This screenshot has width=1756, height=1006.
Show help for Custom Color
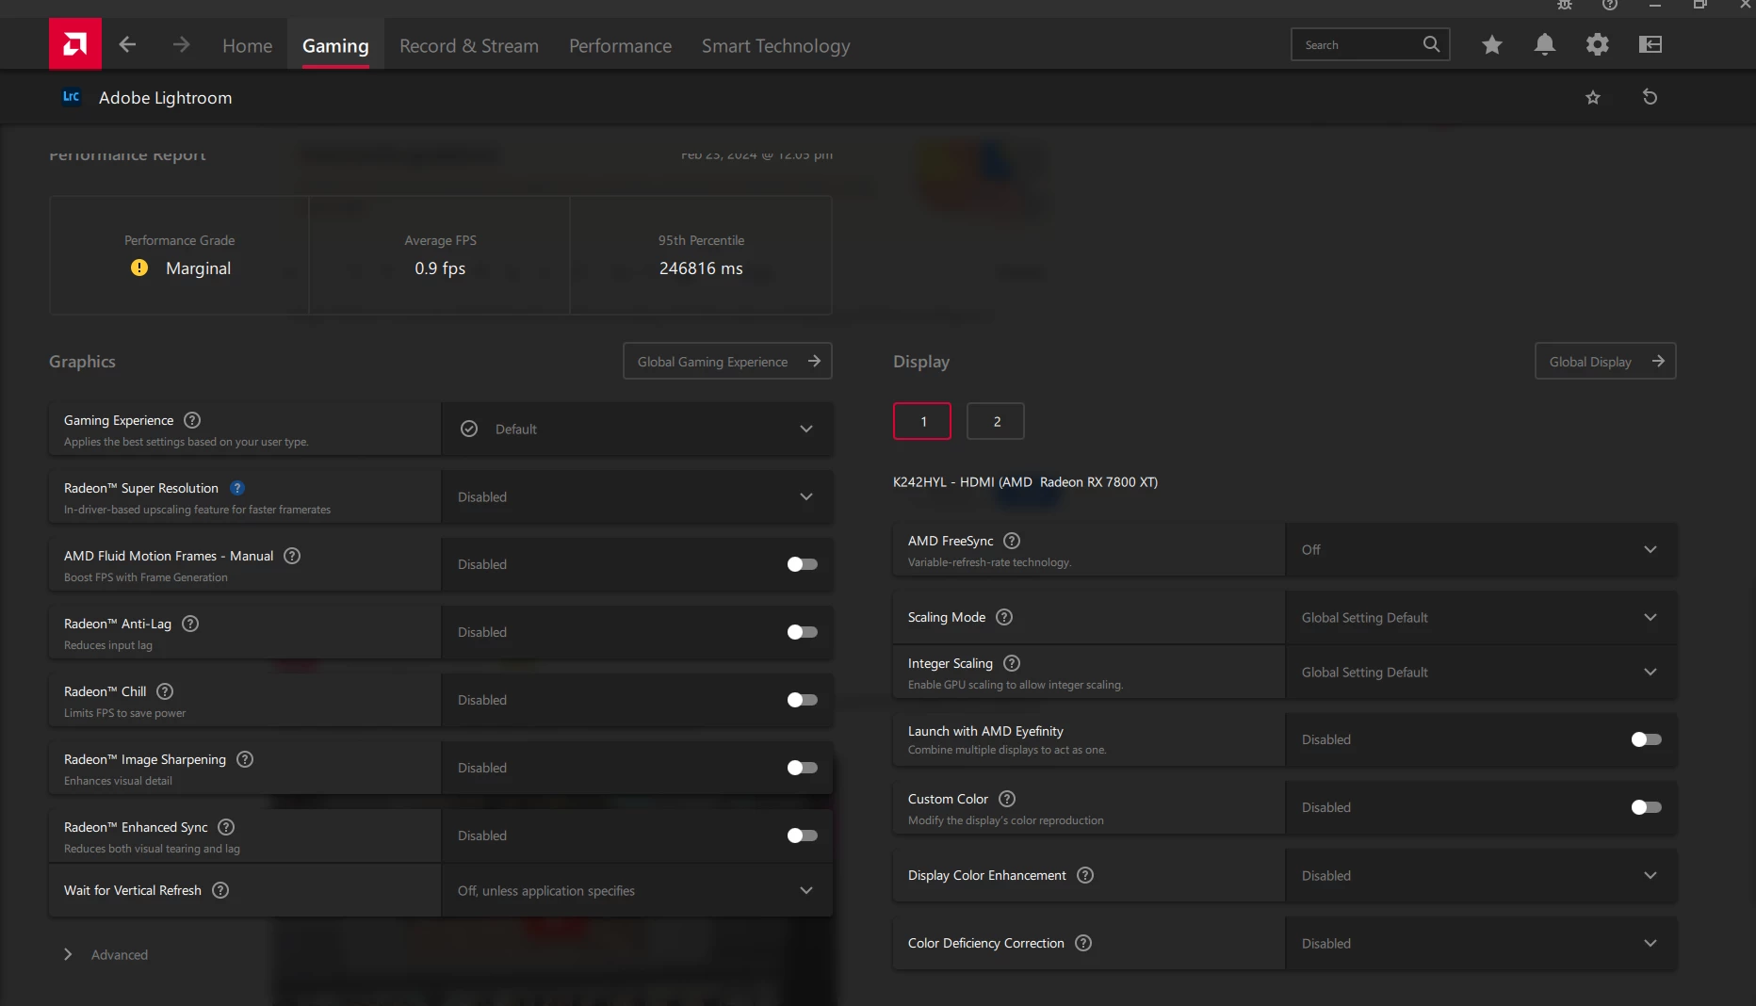1007,799
